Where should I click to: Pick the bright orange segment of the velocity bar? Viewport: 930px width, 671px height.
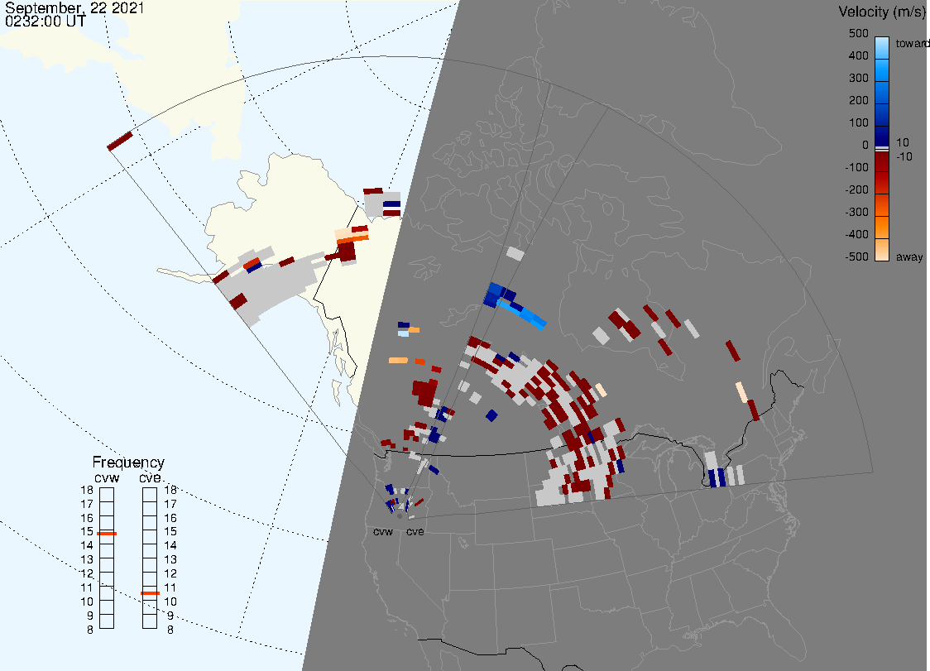(x=882, y=228)
